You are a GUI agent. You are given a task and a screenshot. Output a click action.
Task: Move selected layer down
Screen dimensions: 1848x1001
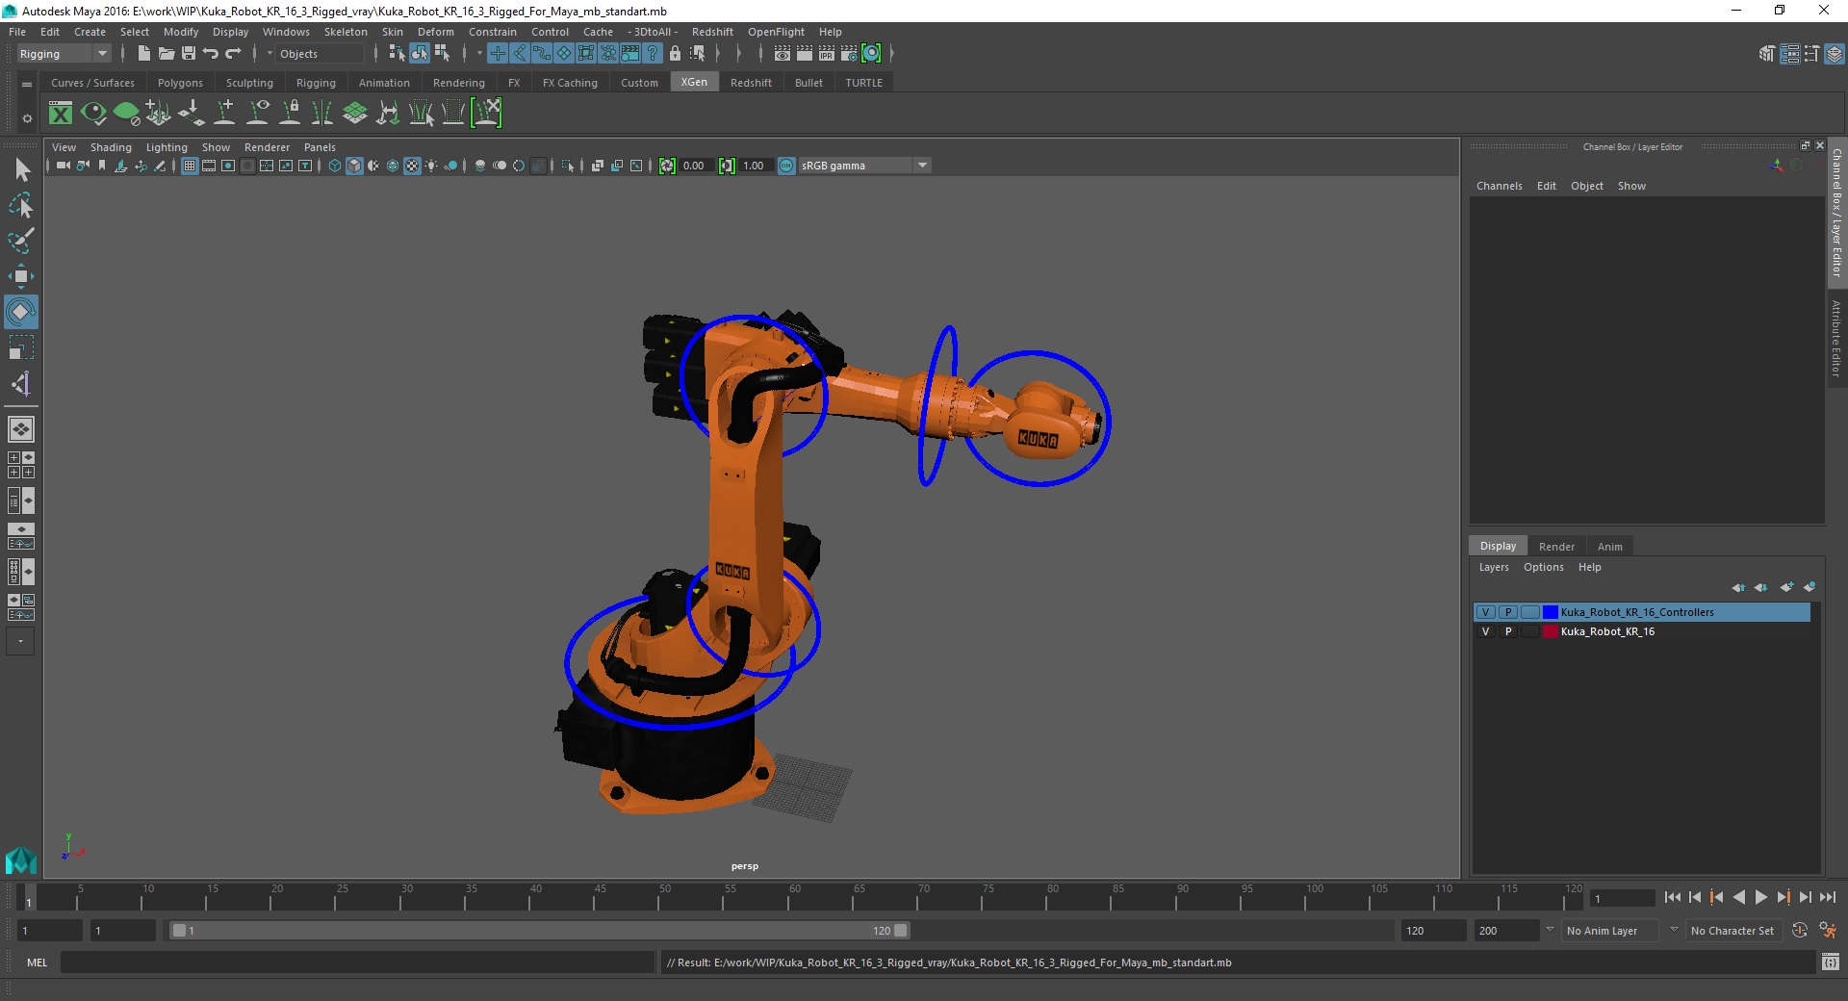pyautogui.click(x=1760, y=587)
